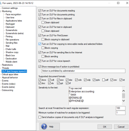Select Shadow copy in the tree
The image size is (129, 131).
(12, 52)
